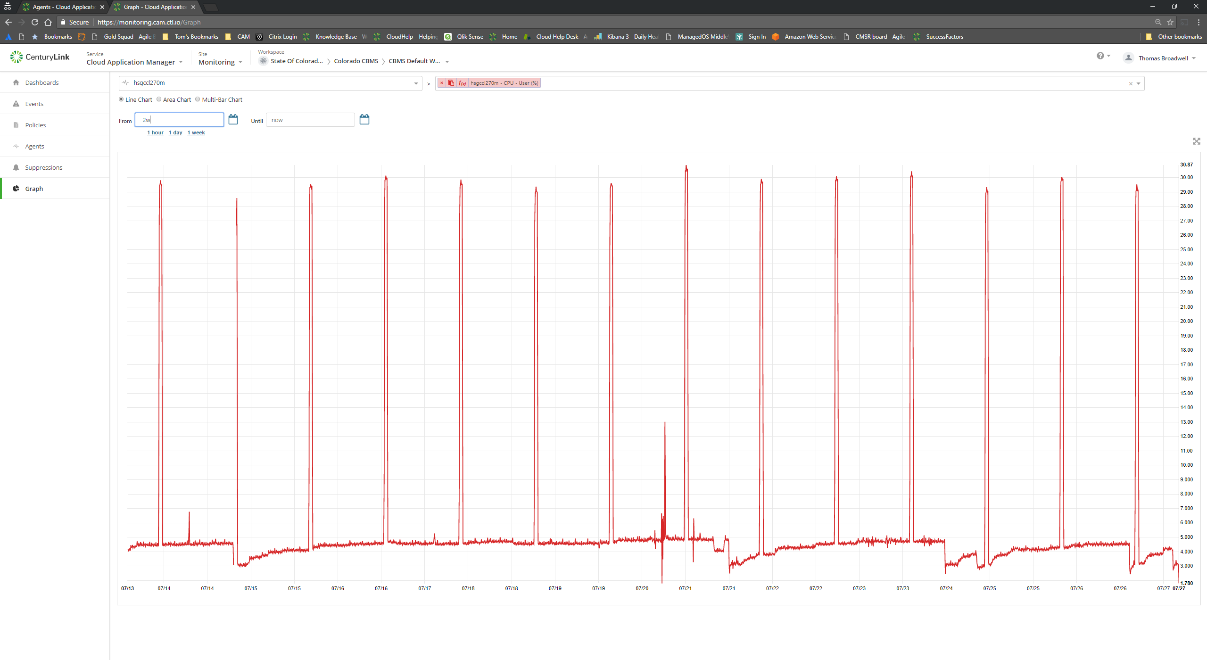The width and height of the screenshot is (1207, 660).
Task: Open the Home bookmark
Action: (504, 37)
